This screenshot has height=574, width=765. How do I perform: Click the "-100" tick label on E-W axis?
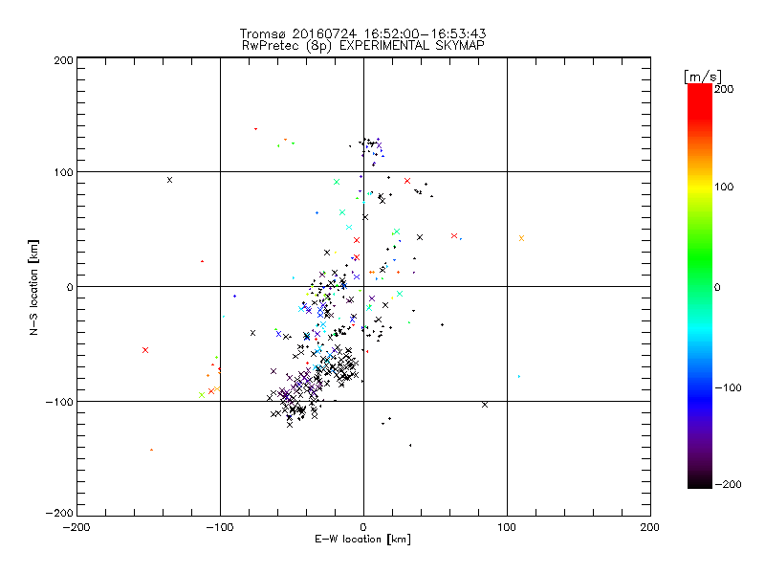click(220, 527)
